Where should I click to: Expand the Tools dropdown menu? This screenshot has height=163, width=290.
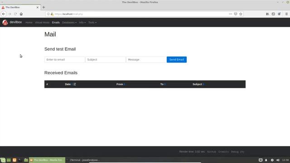[92, 23]
